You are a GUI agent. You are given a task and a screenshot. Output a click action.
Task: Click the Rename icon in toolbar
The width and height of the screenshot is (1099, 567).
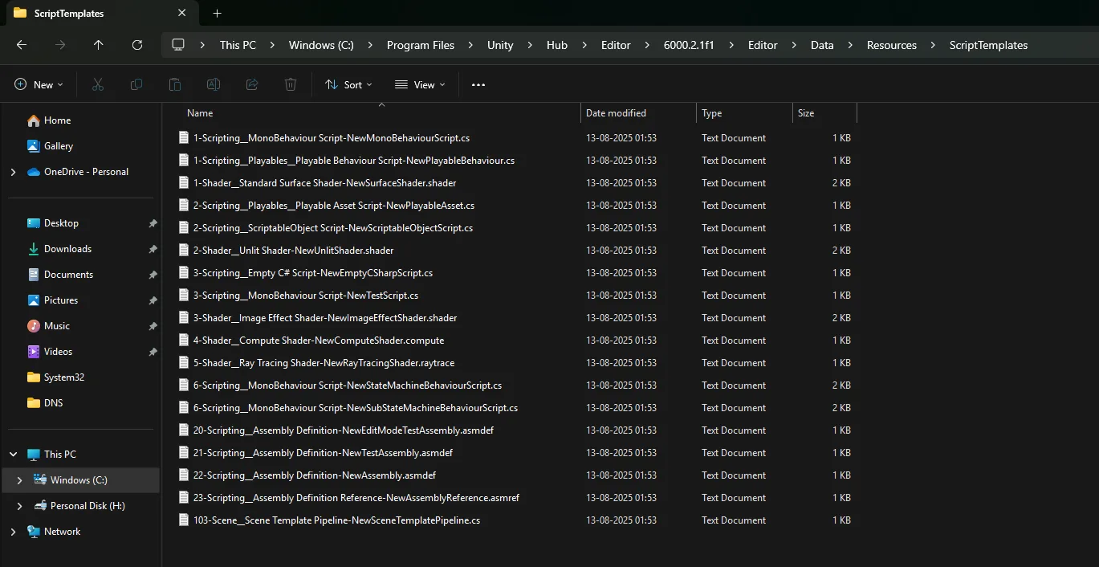click(x=214, y=84)
